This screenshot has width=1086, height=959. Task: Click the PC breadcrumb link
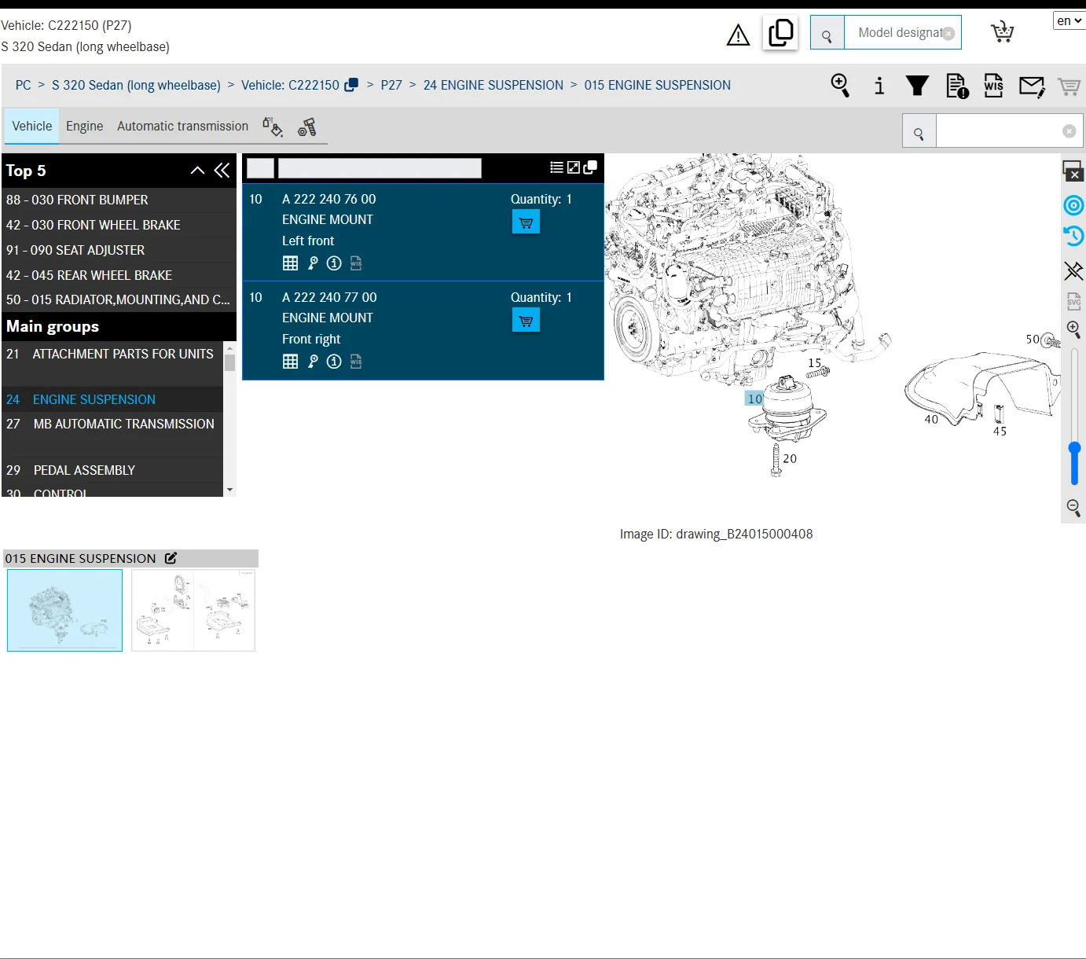tap(24, 85)
